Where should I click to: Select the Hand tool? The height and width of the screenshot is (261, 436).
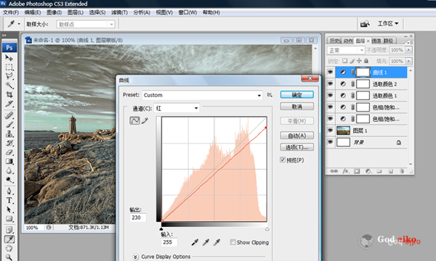pyautogui.click(x=9, y=248)
